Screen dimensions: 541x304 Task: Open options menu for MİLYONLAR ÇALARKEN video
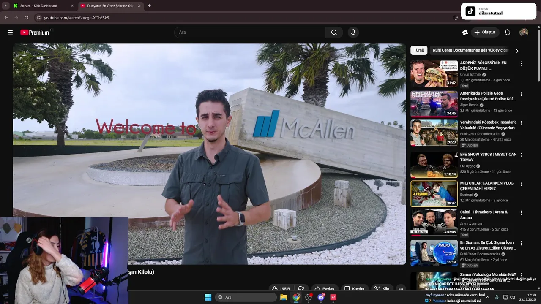coord(521,184)
